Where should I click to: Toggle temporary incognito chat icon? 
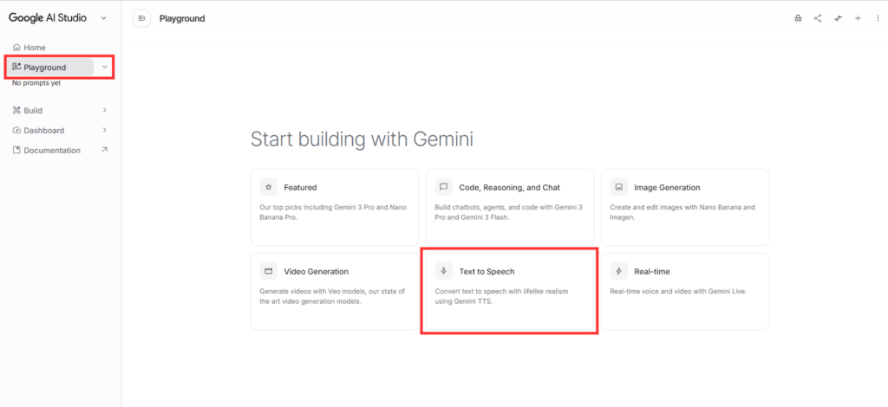798,18
